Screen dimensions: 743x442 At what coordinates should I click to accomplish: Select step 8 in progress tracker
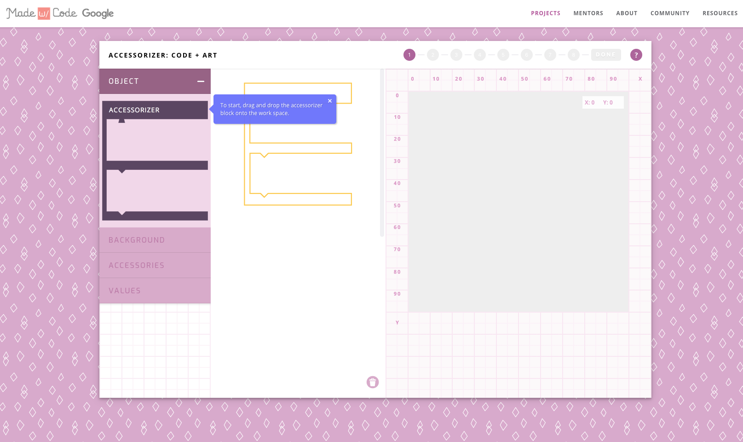[x=573, y=55]
